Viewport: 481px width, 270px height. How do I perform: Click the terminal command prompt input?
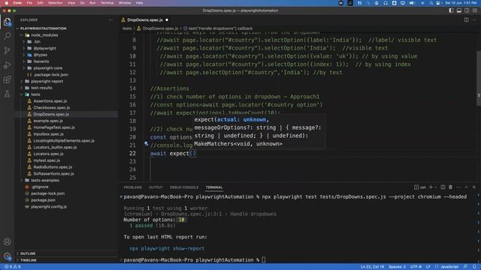coord(264,260)
